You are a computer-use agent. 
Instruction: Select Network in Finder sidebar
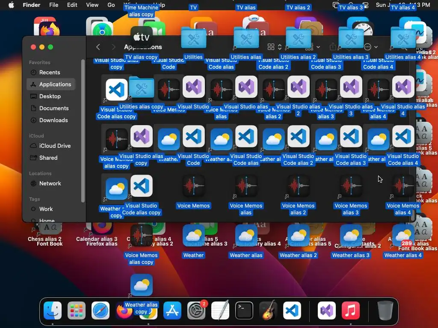tap(51, 183)
